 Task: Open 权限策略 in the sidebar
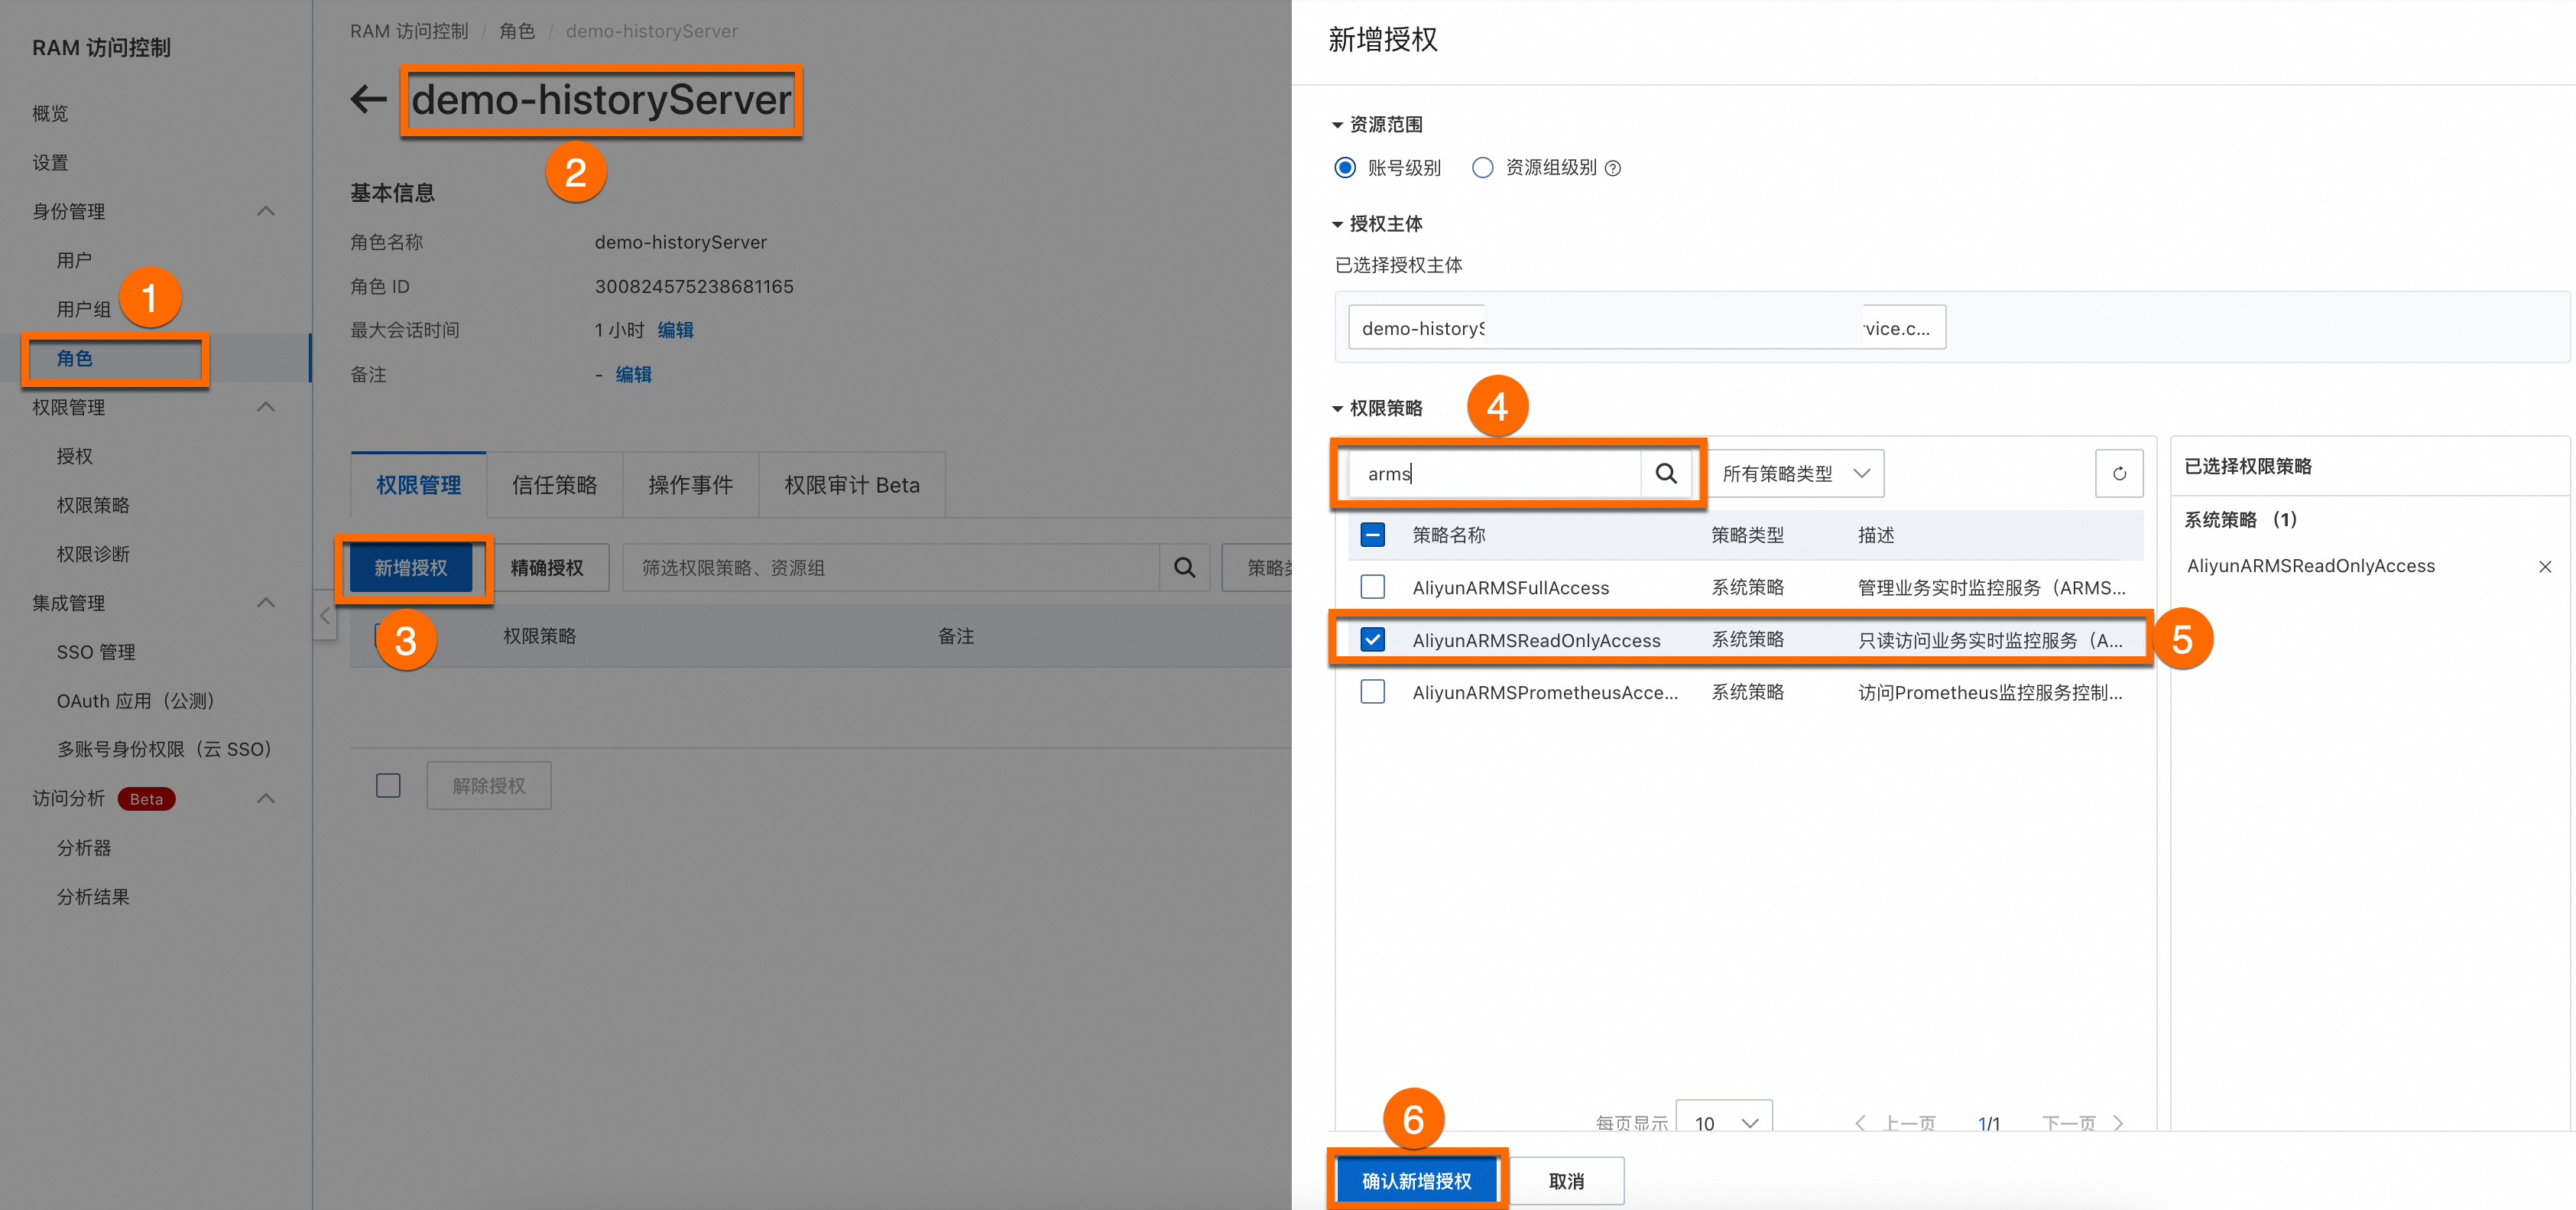(x=93, y=506)
